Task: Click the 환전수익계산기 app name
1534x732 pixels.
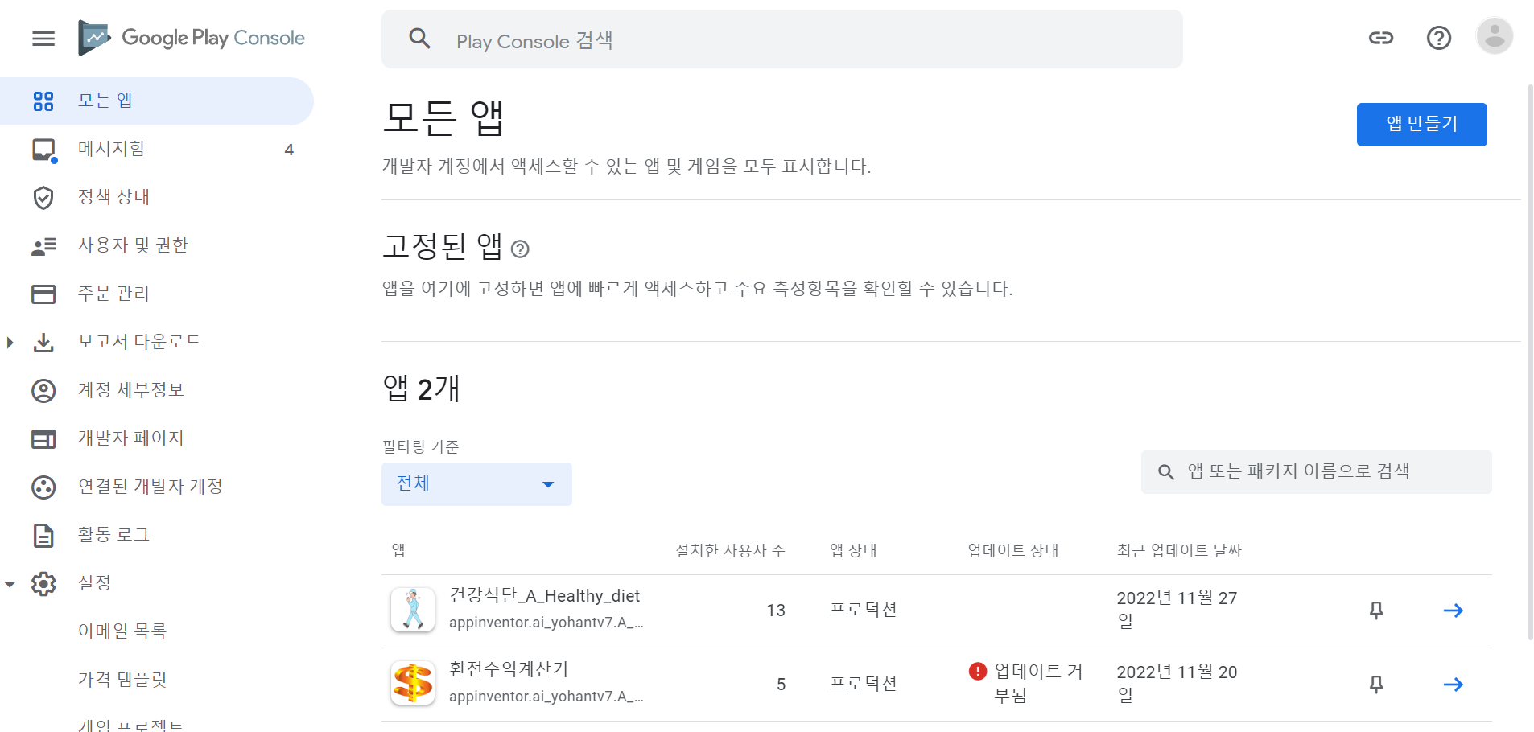Action: [509, 670]
